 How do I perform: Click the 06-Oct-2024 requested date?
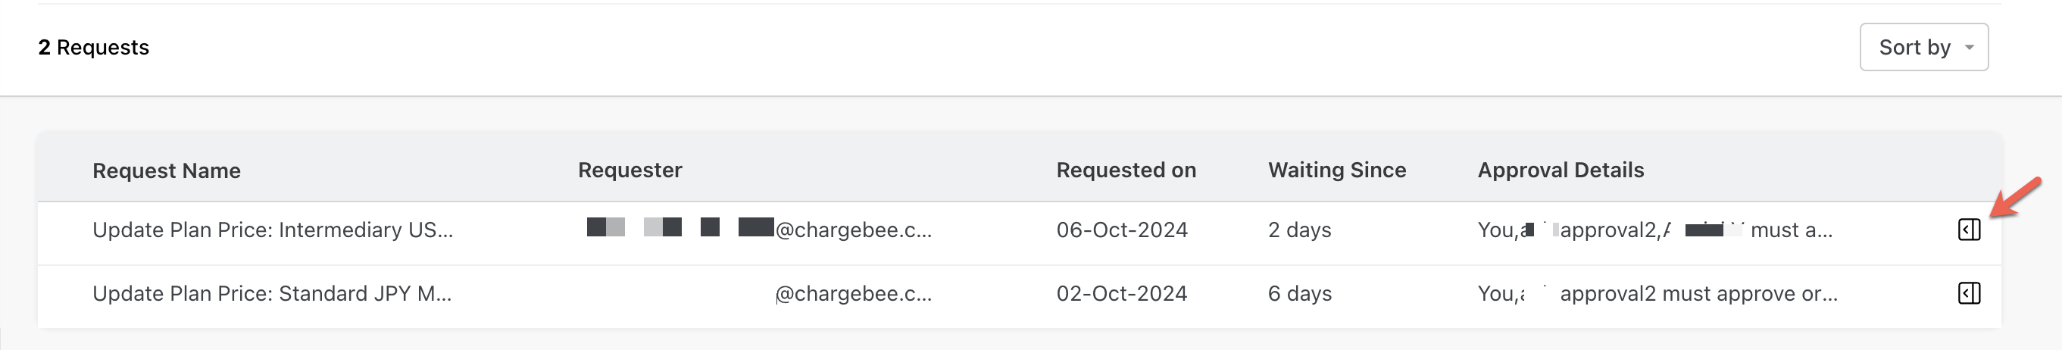(x=1121, y=230)
